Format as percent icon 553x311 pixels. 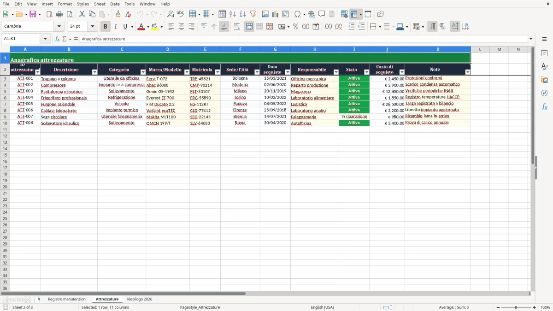coord(295,27)
